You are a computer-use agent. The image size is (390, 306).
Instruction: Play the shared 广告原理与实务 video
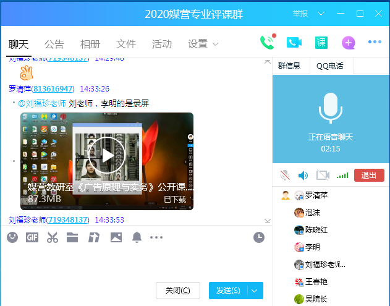pyautogui.click(x=108, y=155)
